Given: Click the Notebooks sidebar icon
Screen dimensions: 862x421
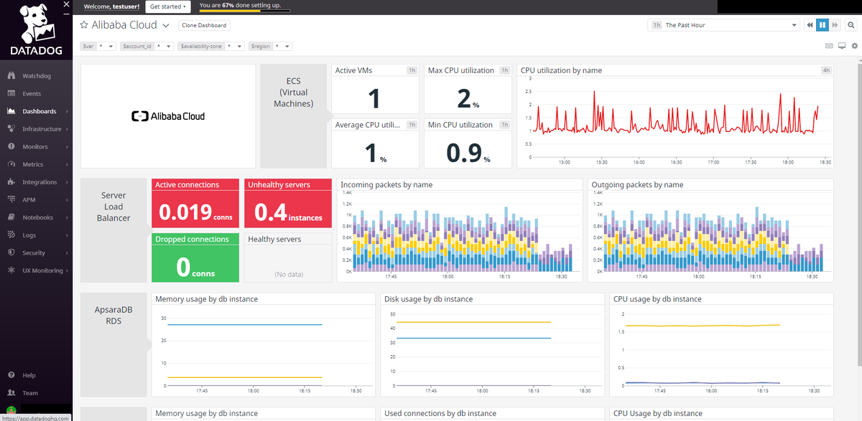Looking at the screenshot, I should (x=11, y=217).
